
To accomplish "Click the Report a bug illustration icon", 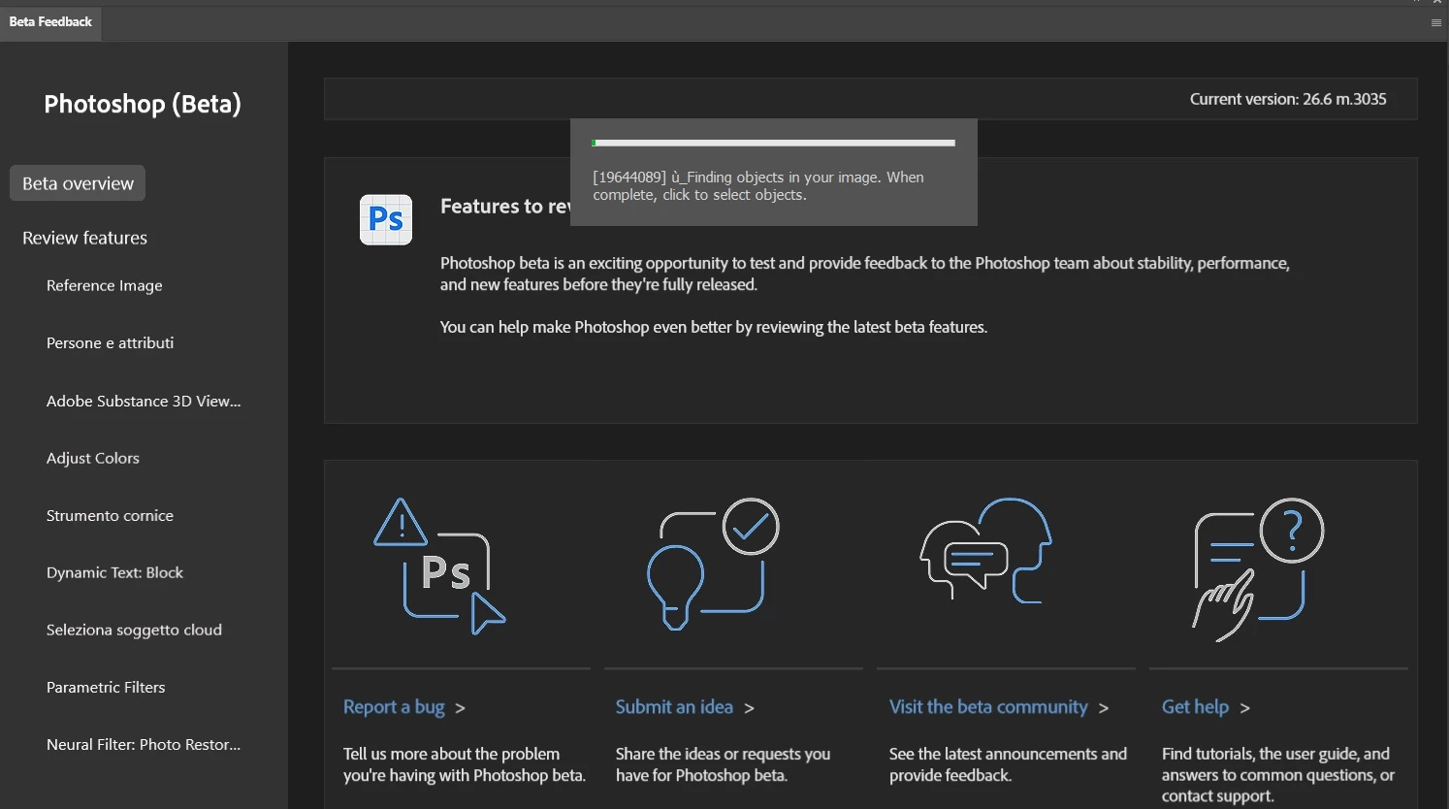I will (x=440, y=566).
